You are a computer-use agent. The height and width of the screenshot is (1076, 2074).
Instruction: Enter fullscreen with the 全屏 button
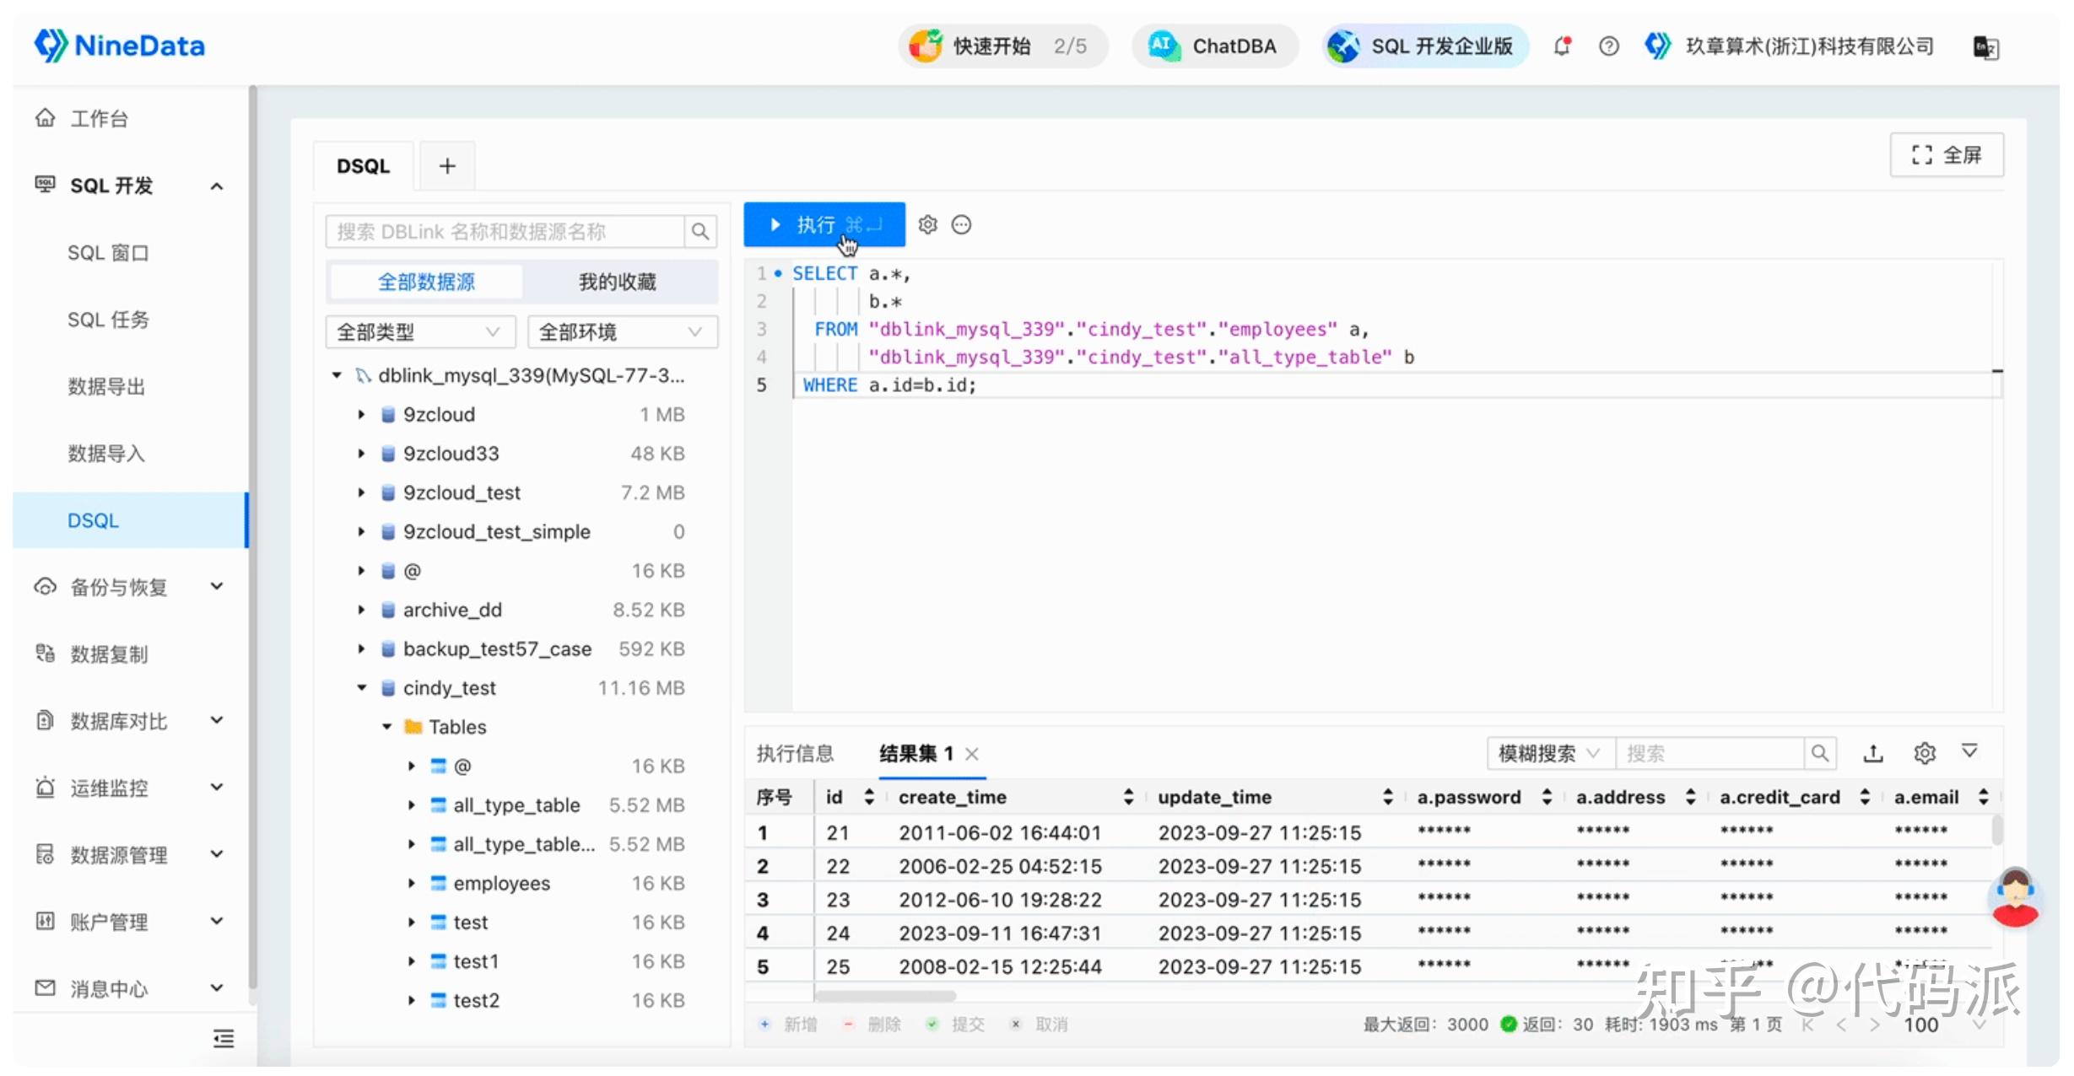click(1947, 154)
